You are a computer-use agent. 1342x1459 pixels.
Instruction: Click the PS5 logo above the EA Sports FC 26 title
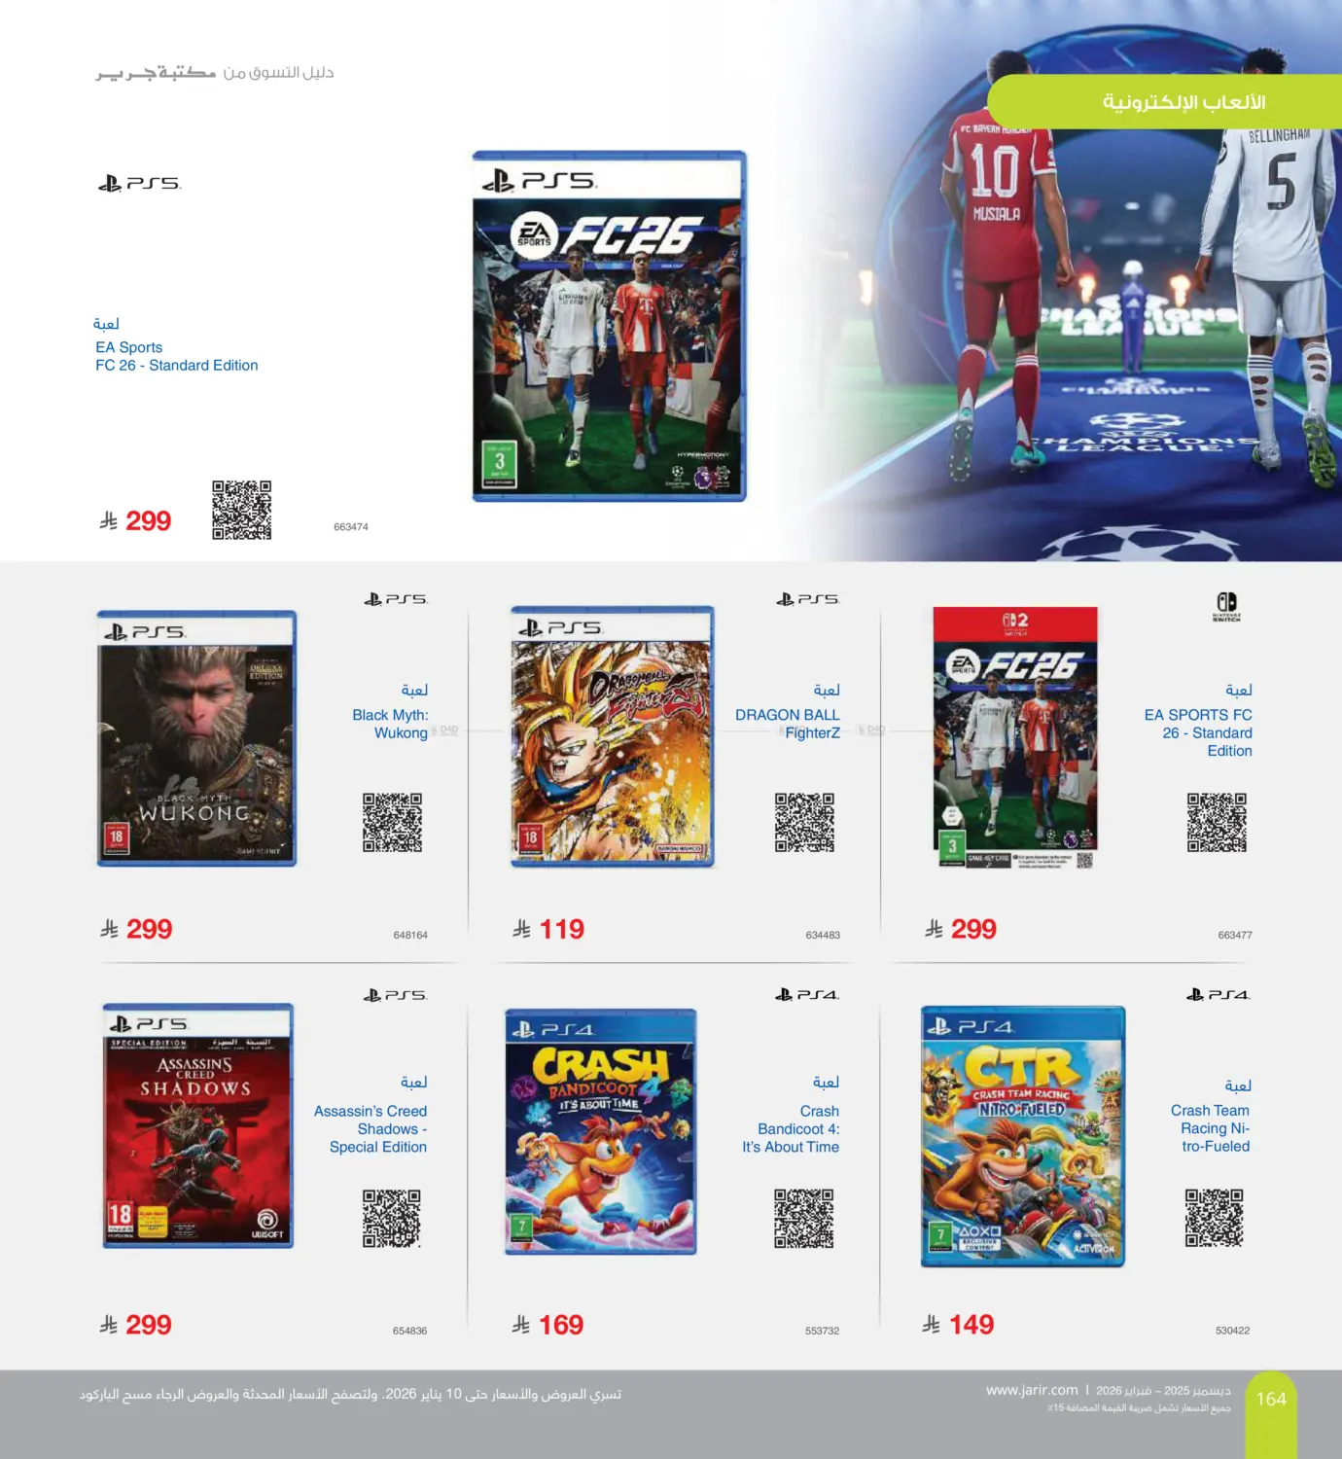coord(139,183)
